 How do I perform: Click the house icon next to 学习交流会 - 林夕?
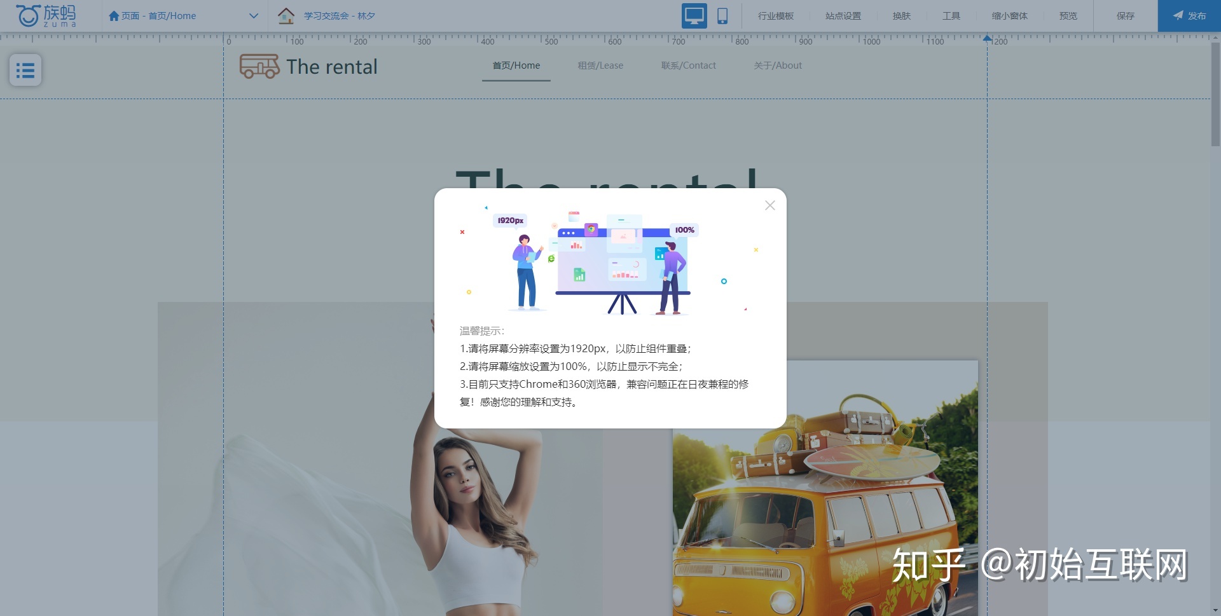coord(287,15)
